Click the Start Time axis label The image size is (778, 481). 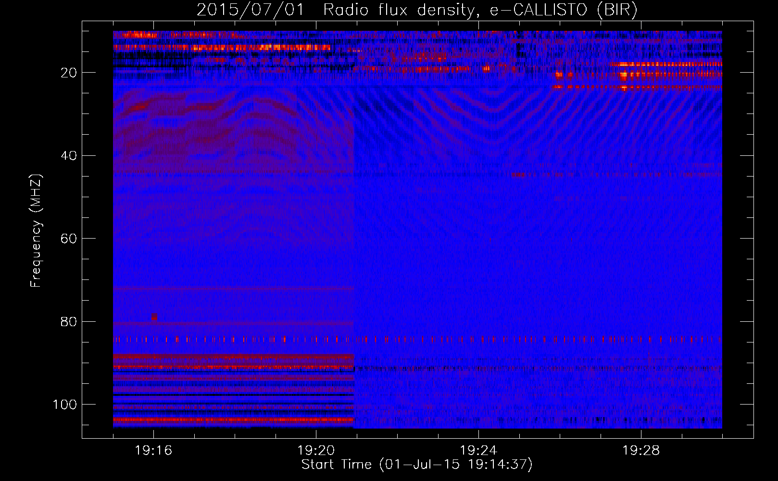point(416,465)
